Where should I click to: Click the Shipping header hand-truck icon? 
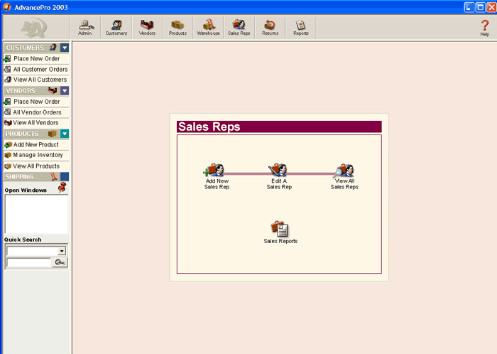pyautogui.click(x=54, y=177)
